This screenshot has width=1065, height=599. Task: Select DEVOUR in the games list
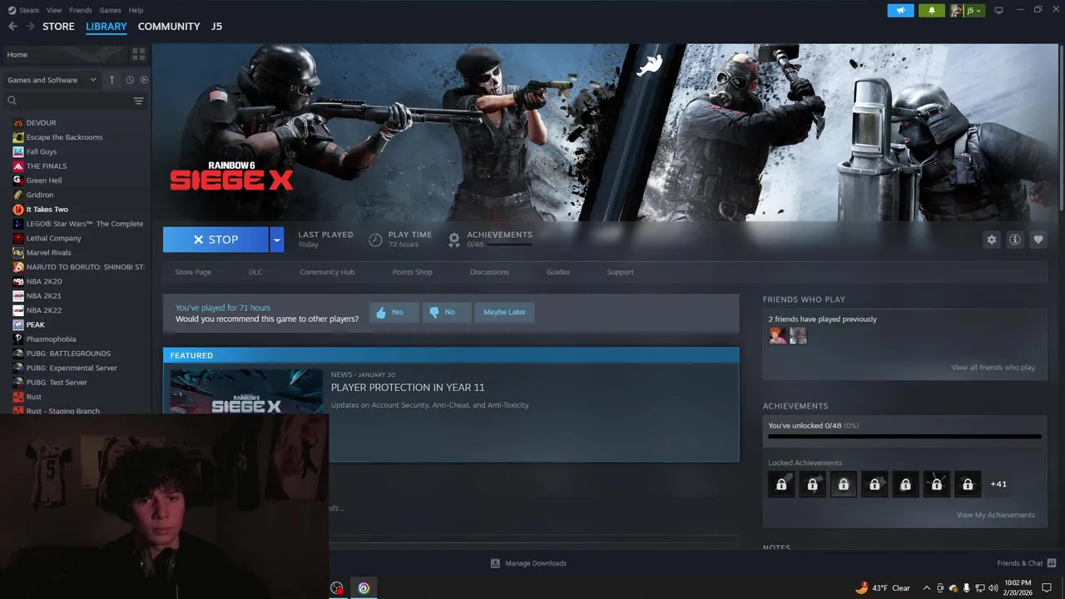click(41, 123)
